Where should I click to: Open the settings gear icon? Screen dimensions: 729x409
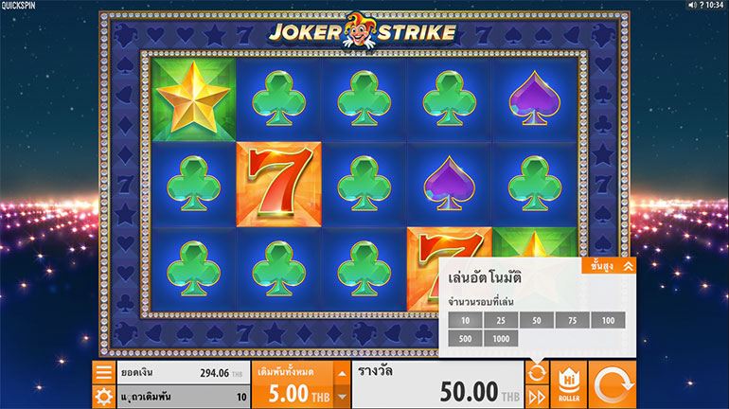[104, 397]
